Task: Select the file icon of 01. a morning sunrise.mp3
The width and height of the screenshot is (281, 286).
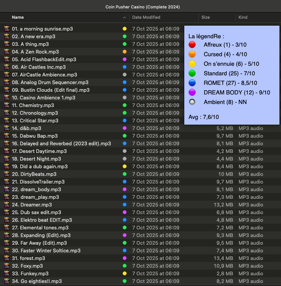Action: (x=7, y=29)
